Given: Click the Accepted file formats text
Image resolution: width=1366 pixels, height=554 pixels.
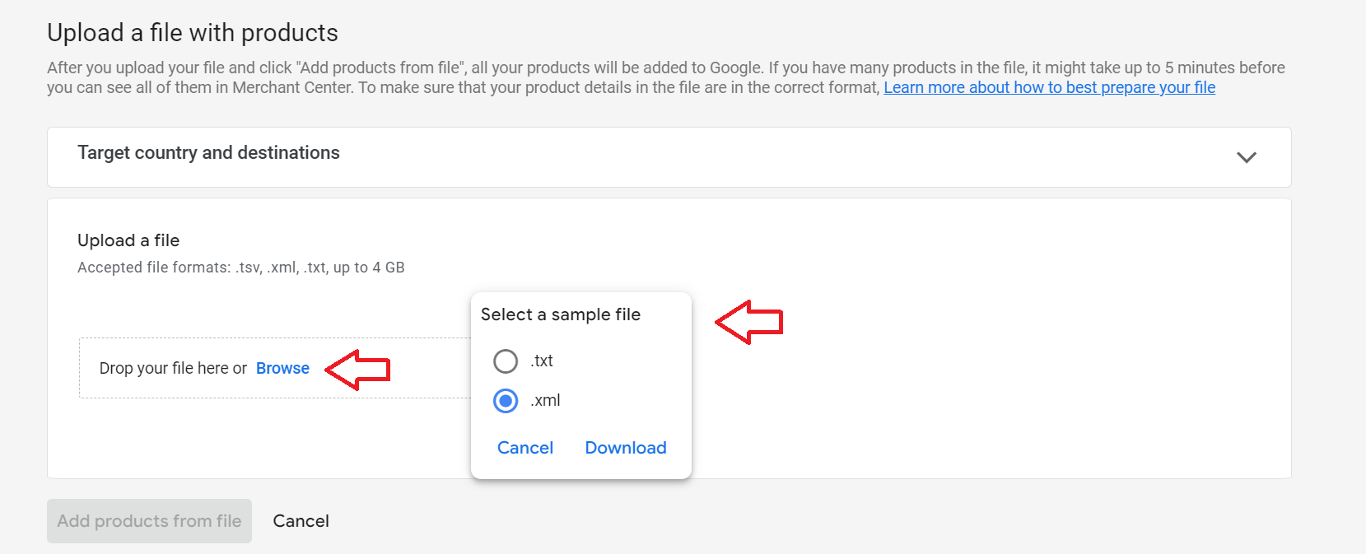Looking at the screenshot, I should [x=241, y=268].
